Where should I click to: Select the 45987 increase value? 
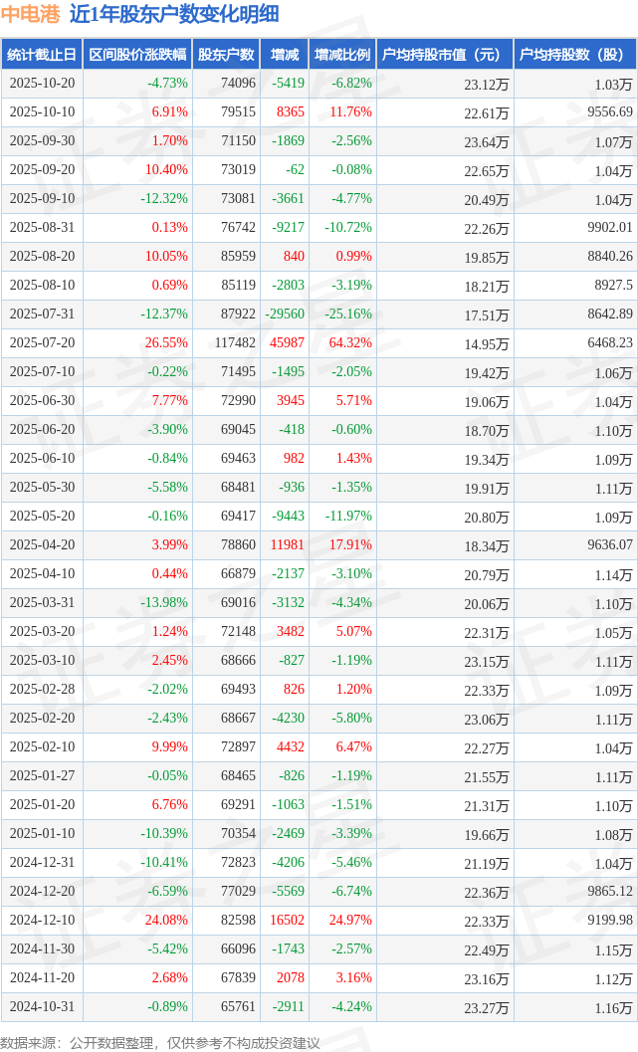288,342
